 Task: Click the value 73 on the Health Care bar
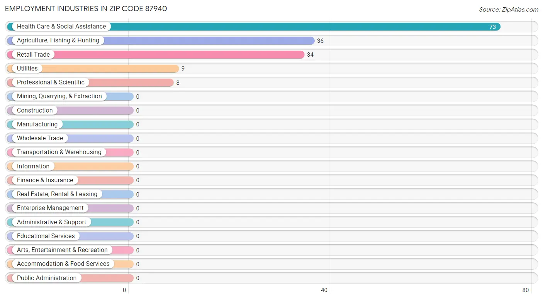coord(492,27)
